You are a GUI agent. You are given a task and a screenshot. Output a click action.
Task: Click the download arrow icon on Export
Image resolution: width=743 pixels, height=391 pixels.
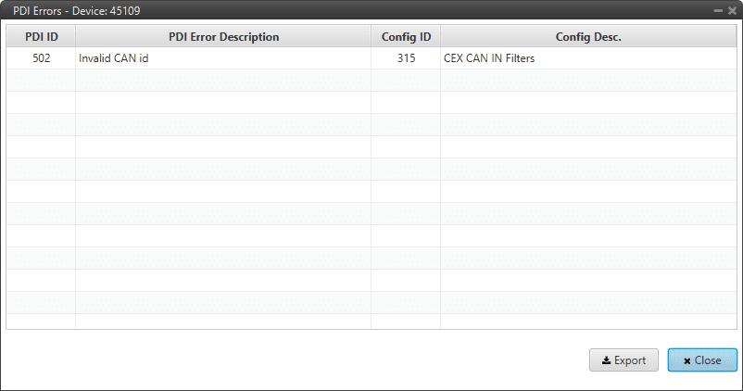coord(606,360)
